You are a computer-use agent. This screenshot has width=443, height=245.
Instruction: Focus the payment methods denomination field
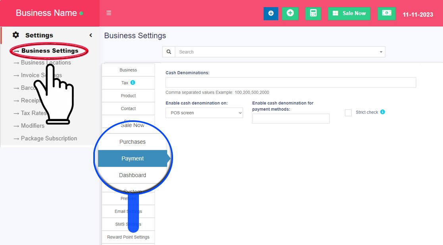click(x=291, y=119)
